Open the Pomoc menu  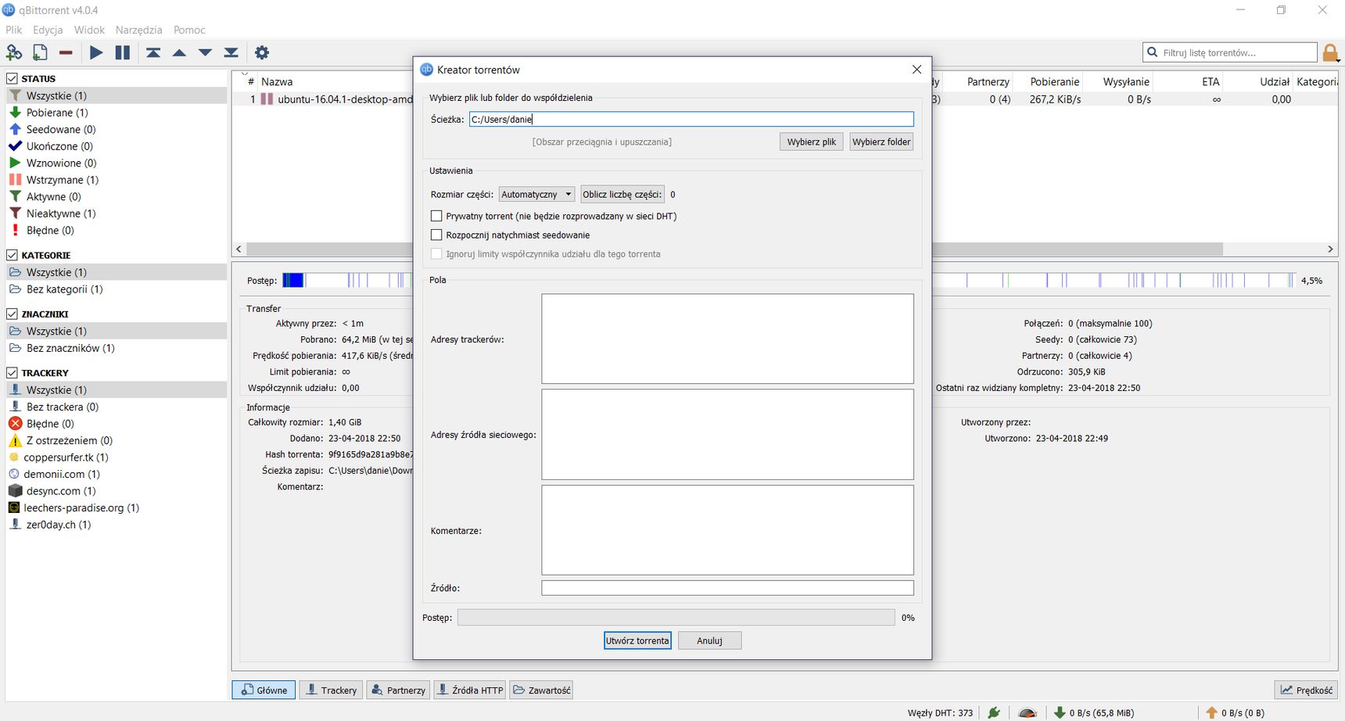point(189,30)
